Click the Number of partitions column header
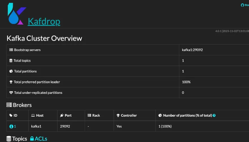The height and width of the screenshot is (142, 249). click(x=202, y=116)
